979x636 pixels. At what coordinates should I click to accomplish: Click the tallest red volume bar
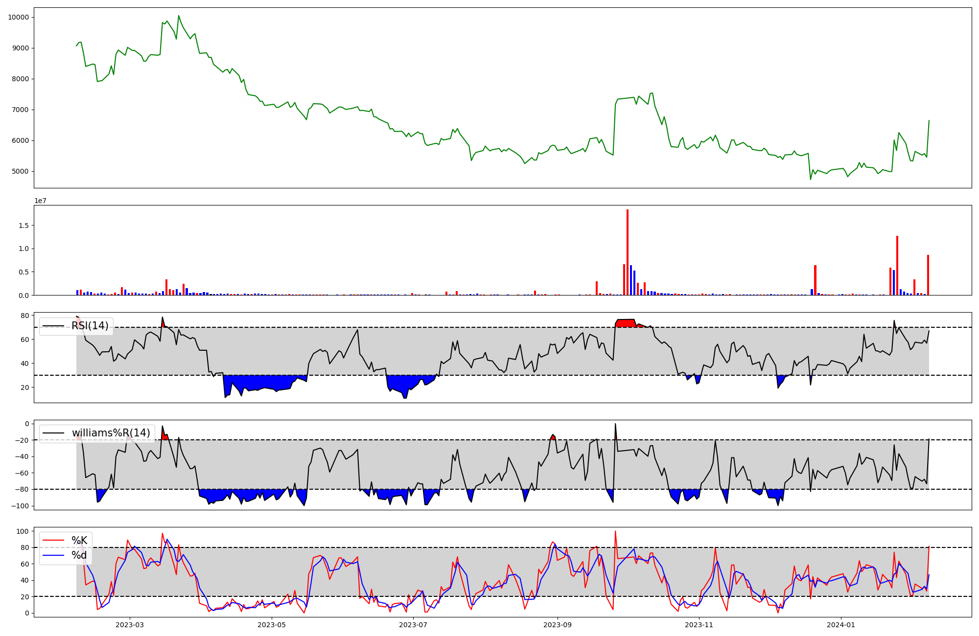point(628,252)
